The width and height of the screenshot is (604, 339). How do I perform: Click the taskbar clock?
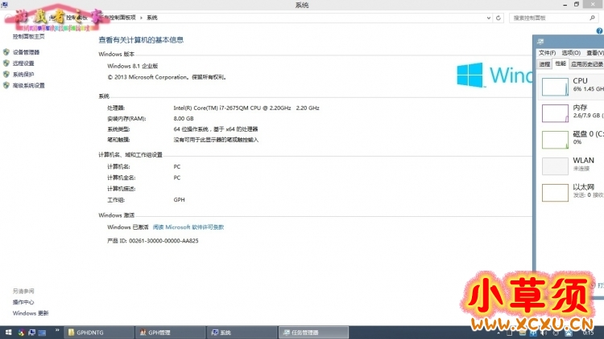(588, 333)
